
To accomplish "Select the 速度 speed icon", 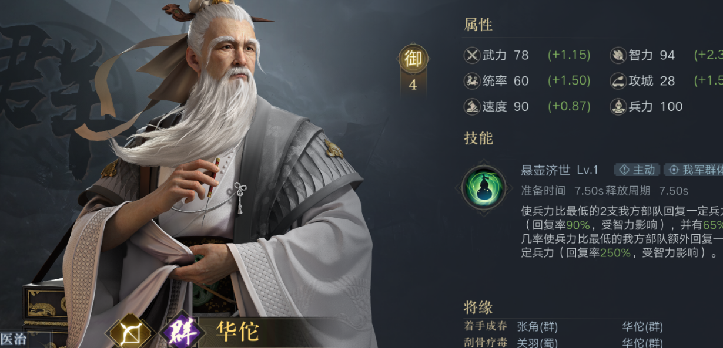I will (472, 106).
